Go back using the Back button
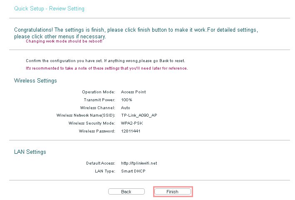 [x=126, y=192]
